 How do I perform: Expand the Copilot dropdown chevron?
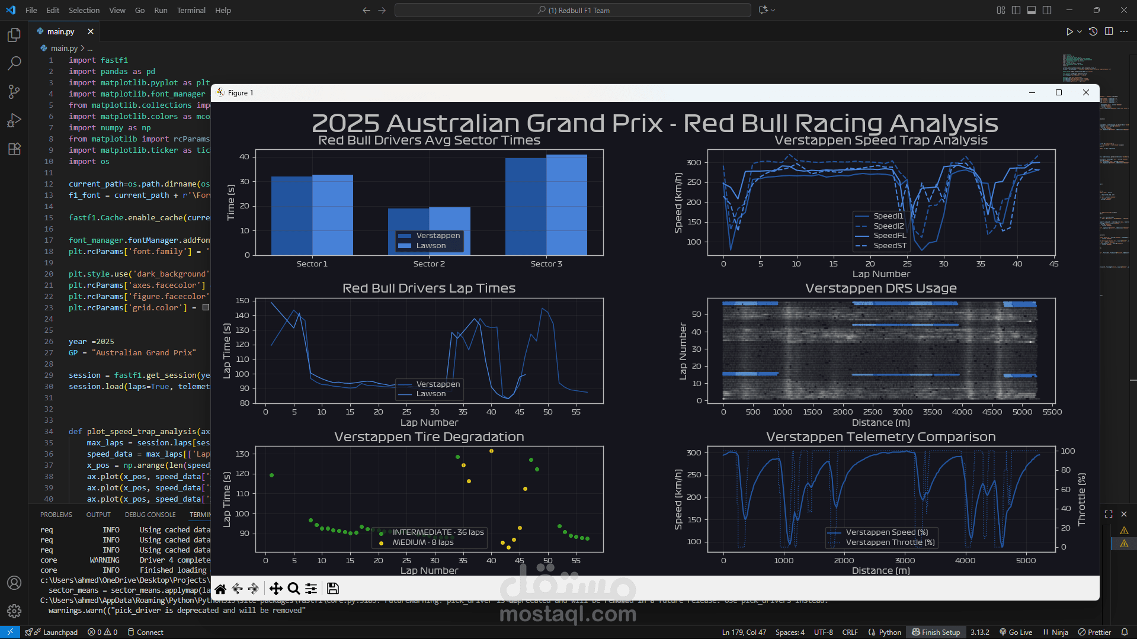pos(773,10)
